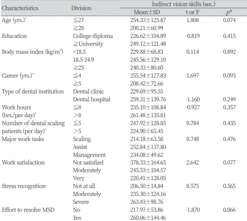Select the 'Not satisfied' division
Screen dimensions: 247x221
(x=88, y=162)
